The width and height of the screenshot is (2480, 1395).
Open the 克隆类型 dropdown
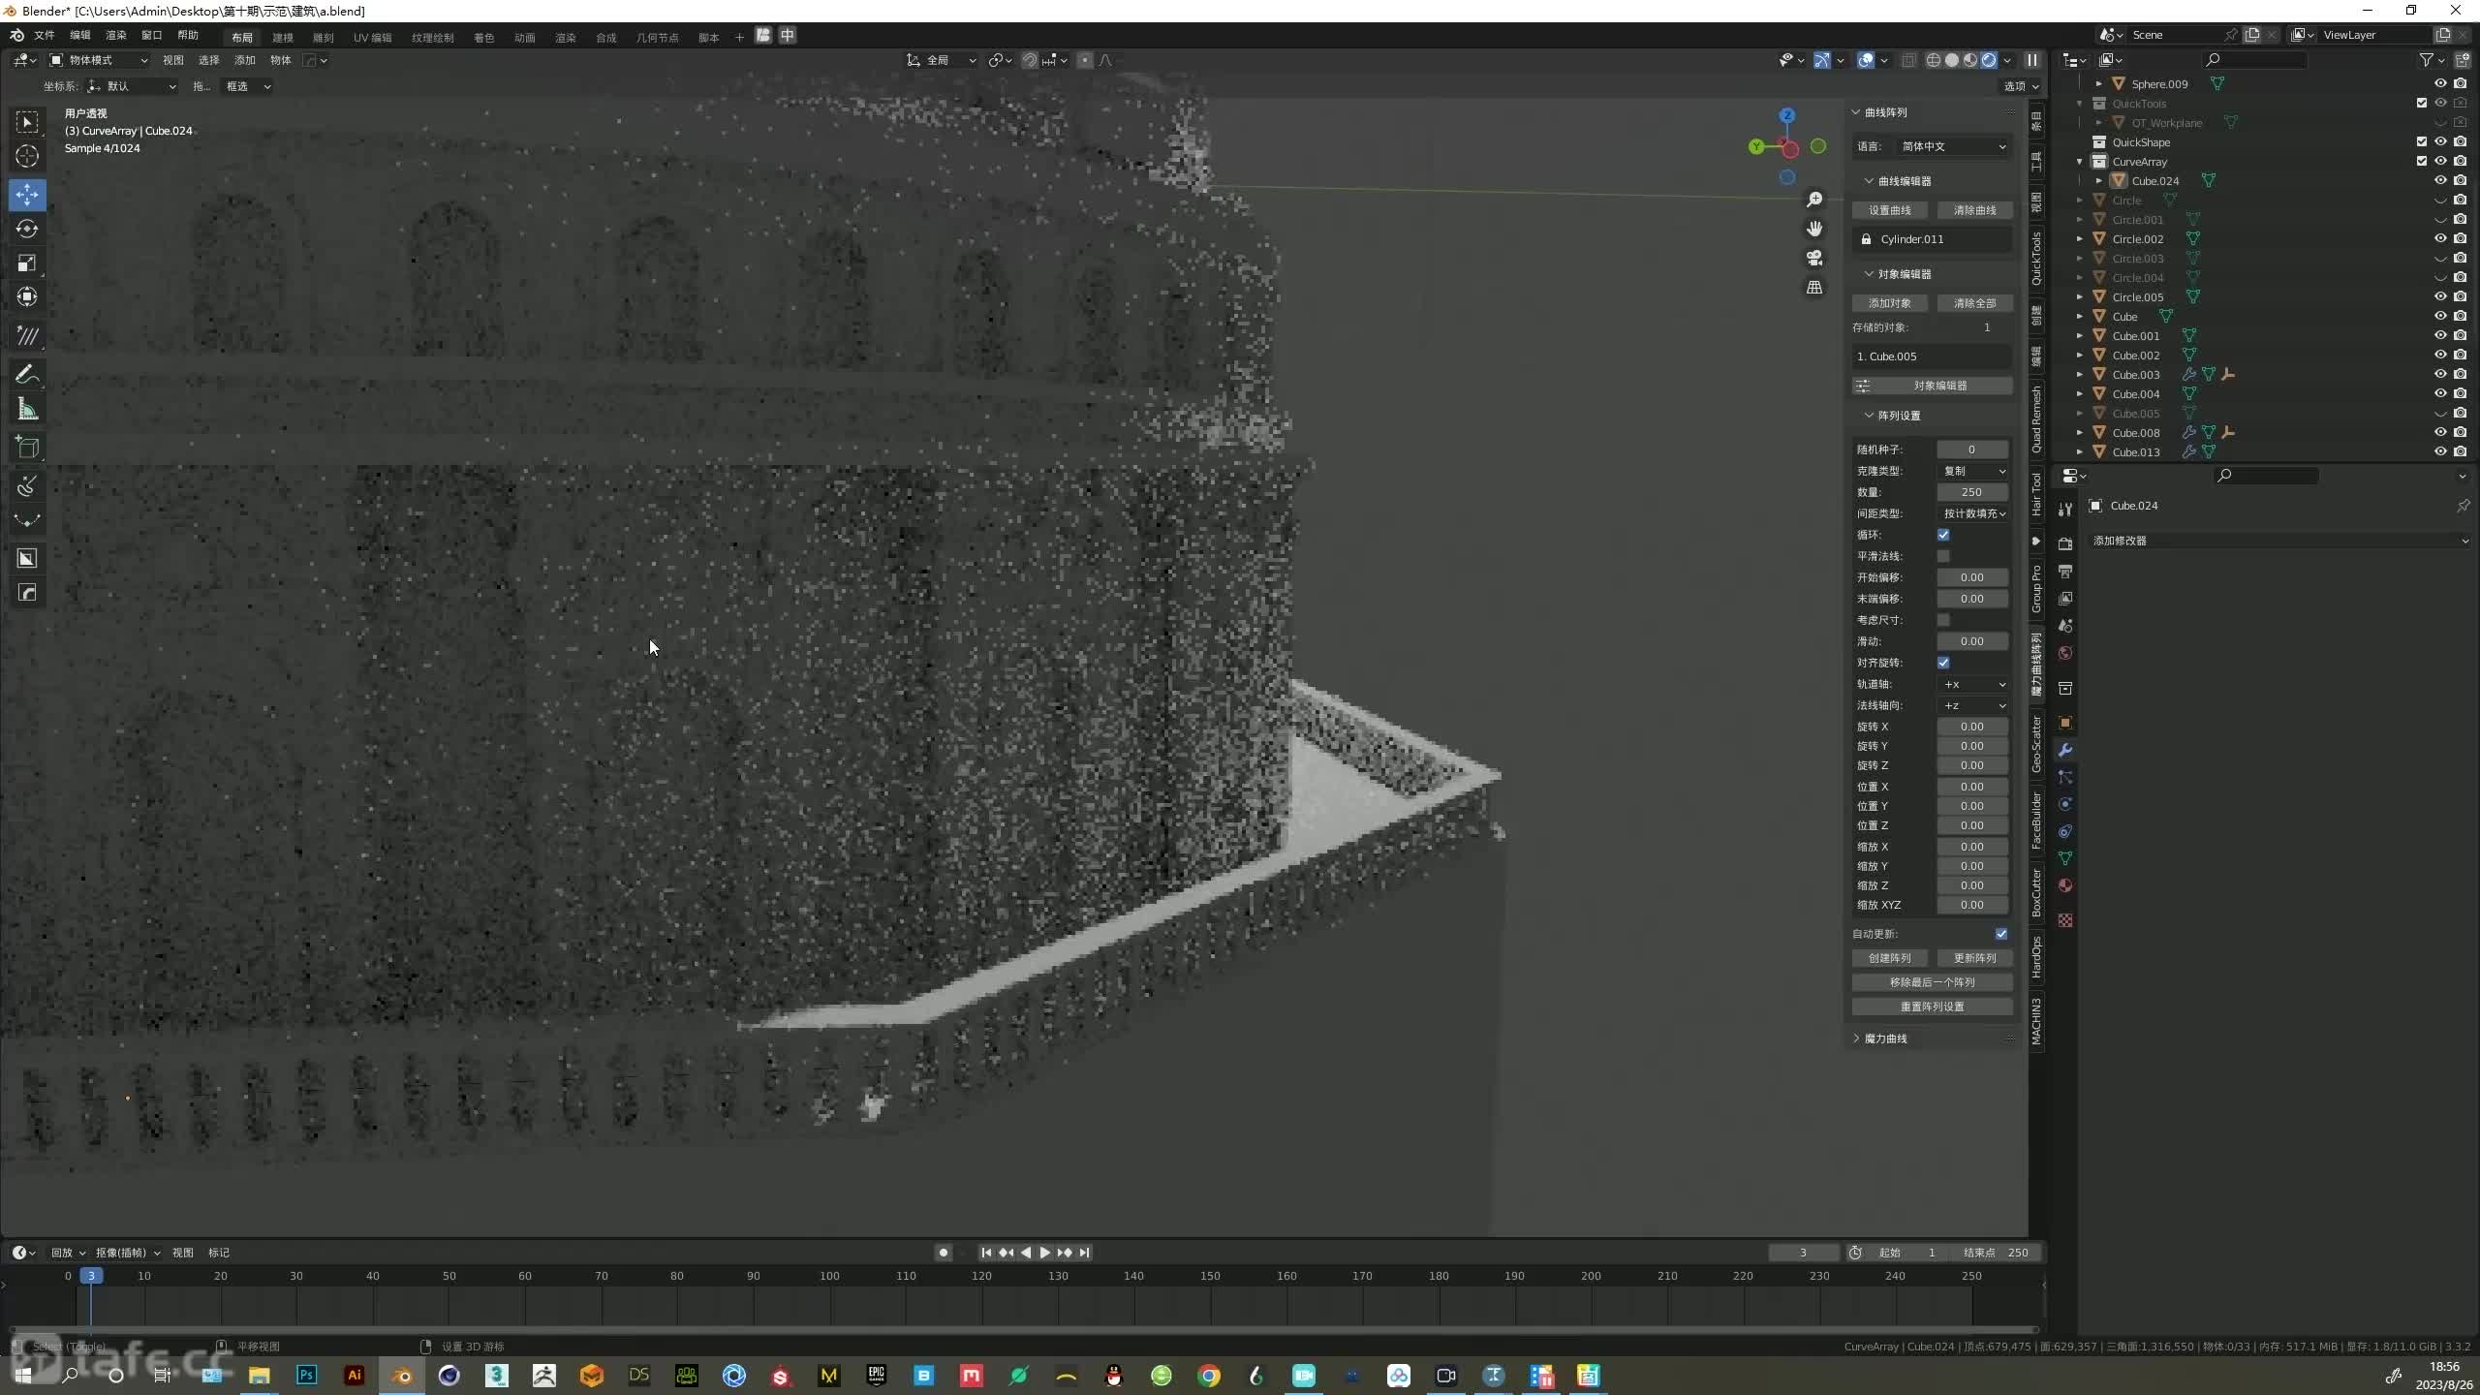tap(1973, 471)
